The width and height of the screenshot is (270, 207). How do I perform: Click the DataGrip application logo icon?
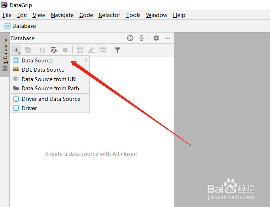tap(4, 5)
